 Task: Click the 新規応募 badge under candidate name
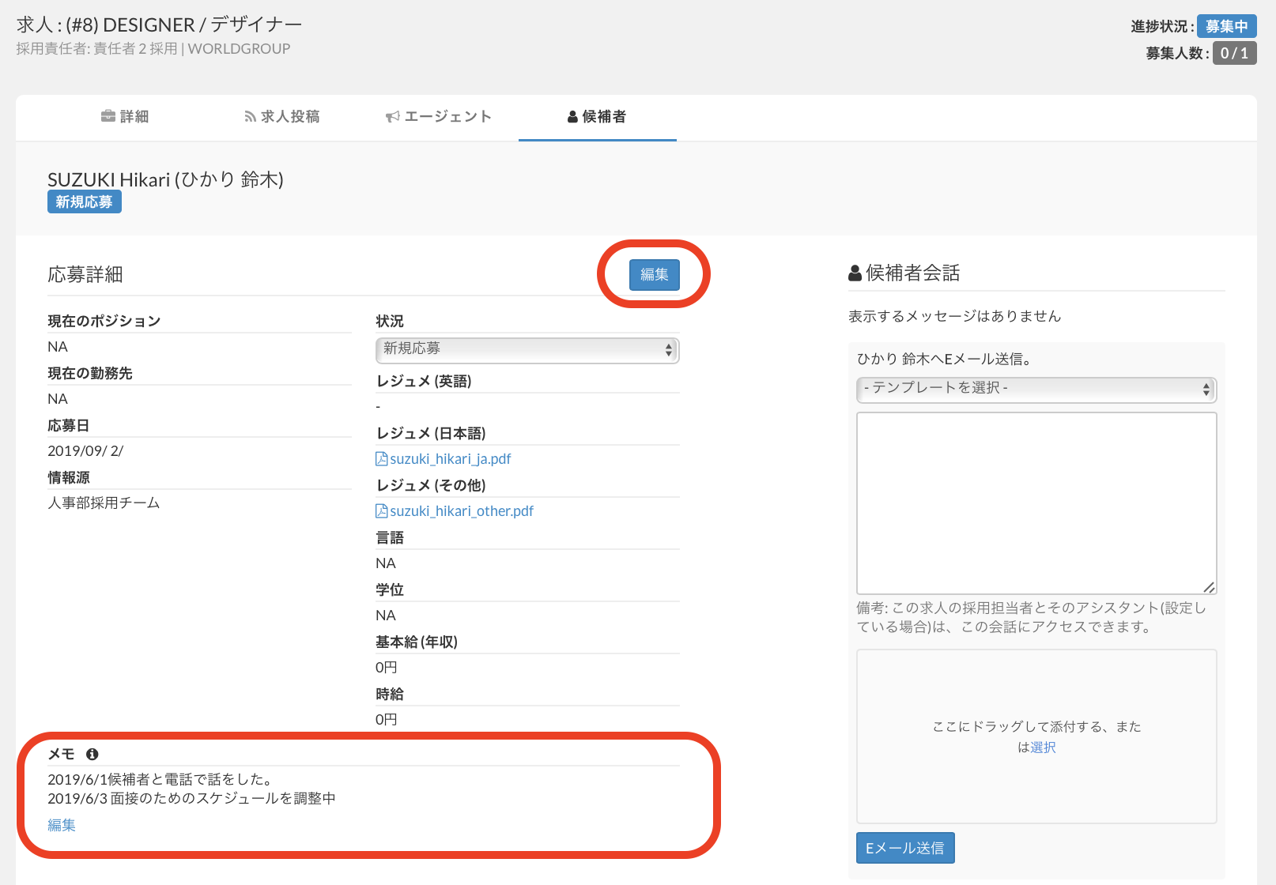[84, 202]
